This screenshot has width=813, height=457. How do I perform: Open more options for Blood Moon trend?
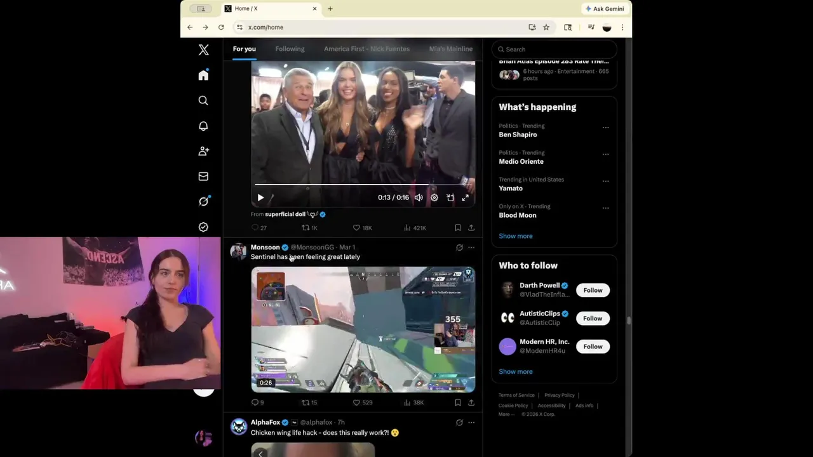(x=605, y=208)
